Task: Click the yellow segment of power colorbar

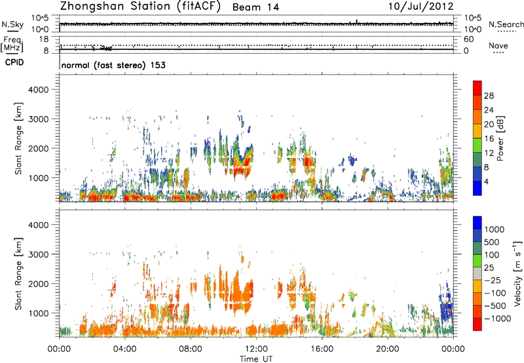Action: [x=477, y=131]
